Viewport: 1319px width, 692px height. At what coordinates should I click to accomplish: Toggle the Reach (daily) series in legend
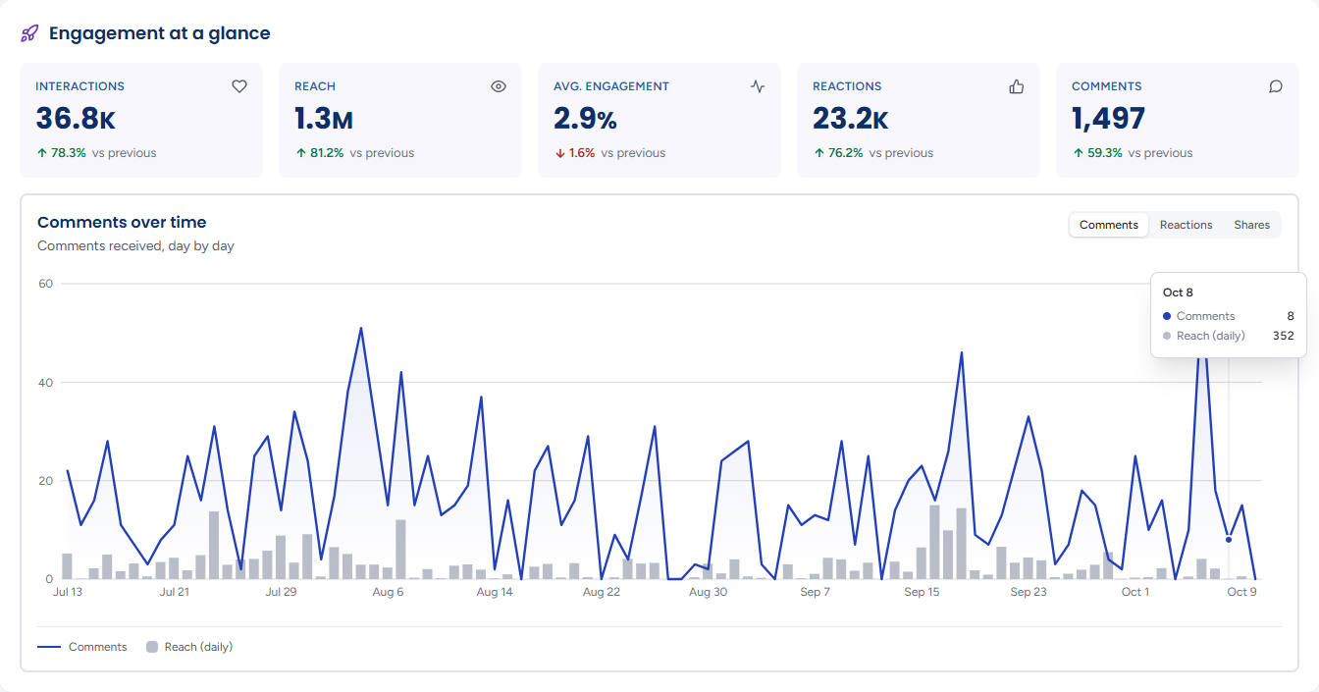pos(189,647)
